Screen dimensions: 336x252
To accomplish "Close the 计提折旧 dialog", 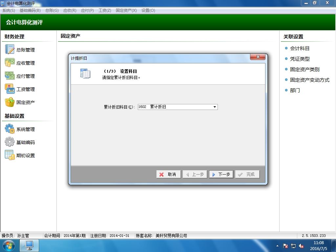I will 258,57.
